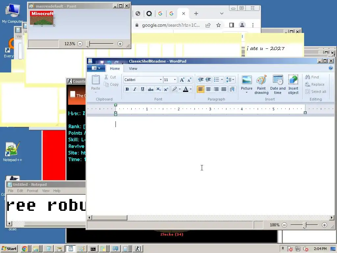Open the Calibri font family dropdown
The height and width of the screenshot is (253, 337).
click(x=161, y=80)
